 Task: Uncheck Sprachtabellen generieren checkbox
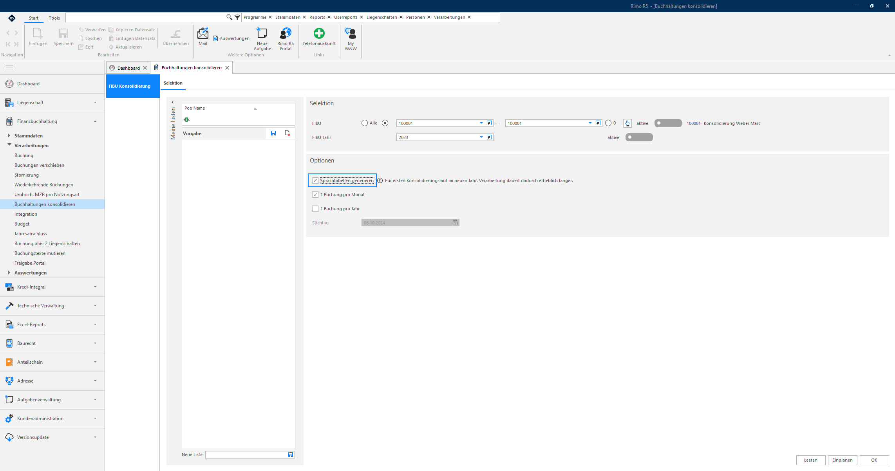pos(315,180)
